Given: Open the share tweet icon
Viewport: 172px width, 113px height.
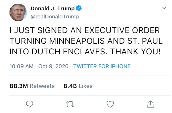Looking at the screenshot, I should [150, 104].
